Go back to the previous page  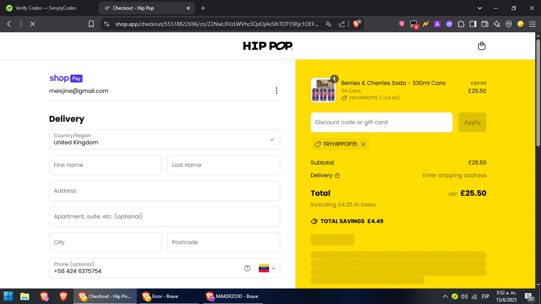tap(9, 24)
